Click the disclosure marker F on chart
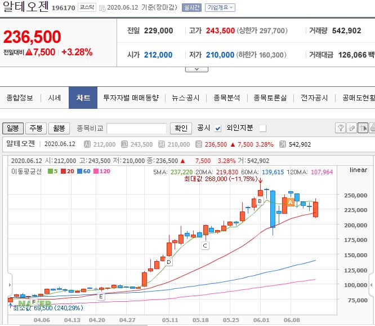The width and height of the screenshot is (375, 326). 34,302
